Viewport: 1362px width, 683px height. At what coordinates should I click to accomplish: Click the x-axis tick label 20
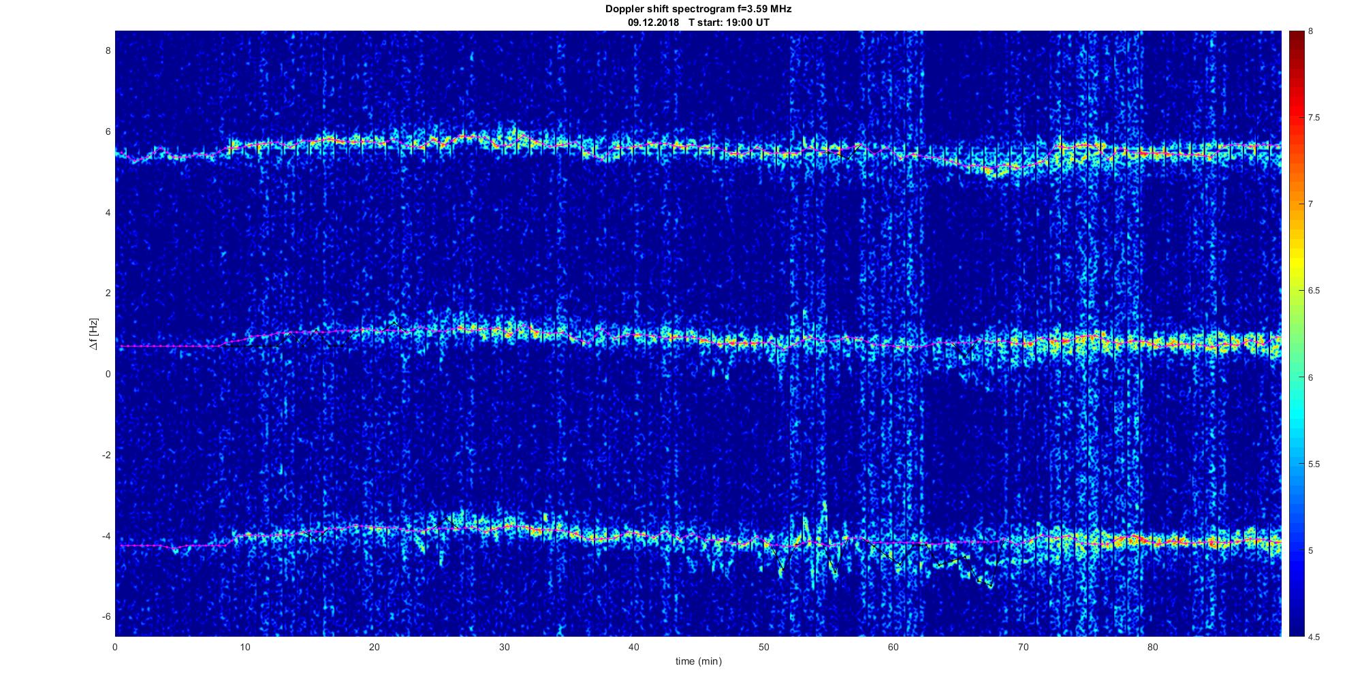(x=375, y=647)
